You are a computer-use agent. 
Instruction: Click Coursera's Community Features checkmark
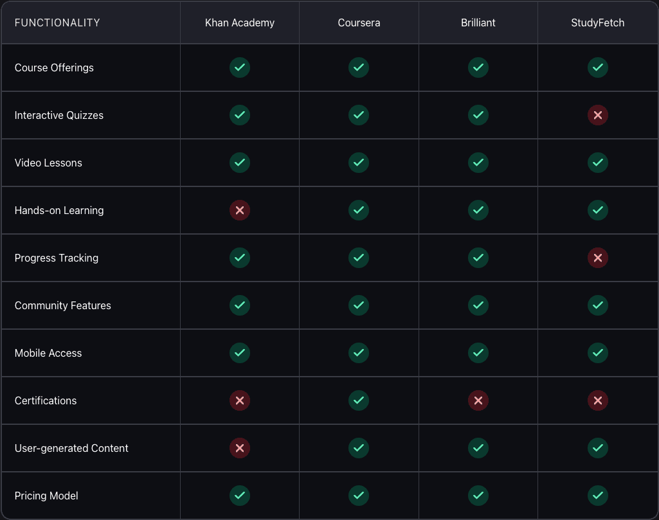tap(359, 305)
